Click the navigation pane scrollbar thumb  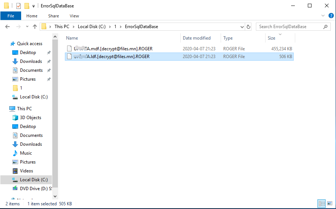[55, 114]
